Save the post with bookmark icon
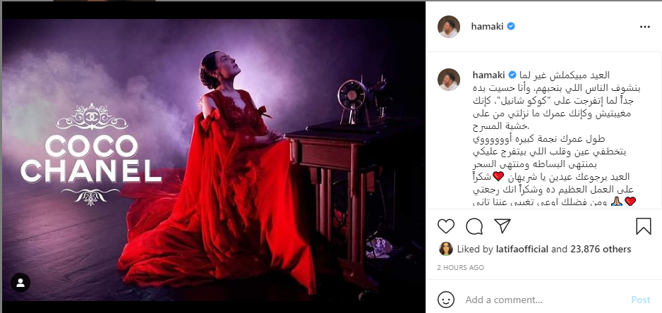662x313 pixels. 644,226
